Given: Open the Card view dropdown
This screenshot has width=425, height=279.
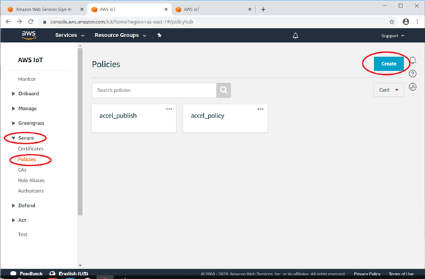Looking at the screenshot, I should (389, 90).
